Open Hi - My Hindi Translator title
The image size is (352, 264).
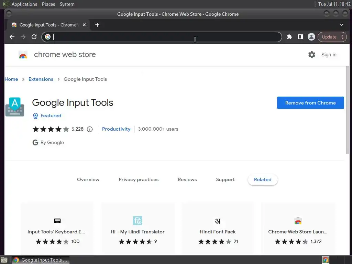(x=137, y=232)
